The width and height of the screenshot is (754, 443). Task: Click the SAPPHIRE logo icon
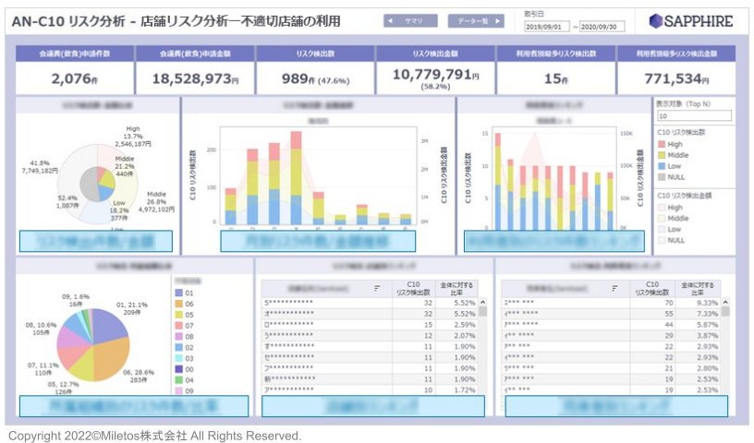(x=655, y=21)
